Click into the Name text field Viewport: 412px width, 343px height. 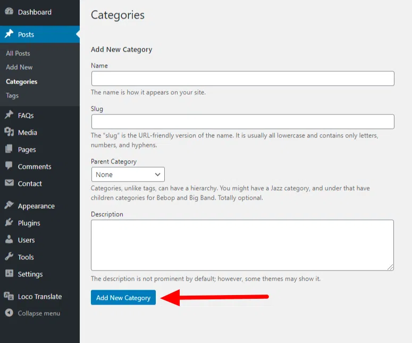click(x=242, y=79)
